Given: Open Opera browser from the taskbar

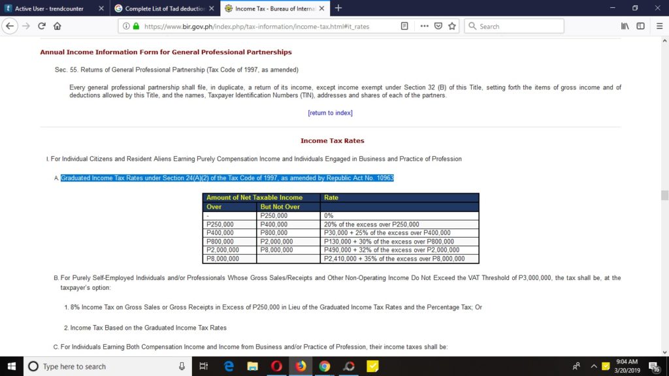Looking at the screenshot, I should point(276,366).
